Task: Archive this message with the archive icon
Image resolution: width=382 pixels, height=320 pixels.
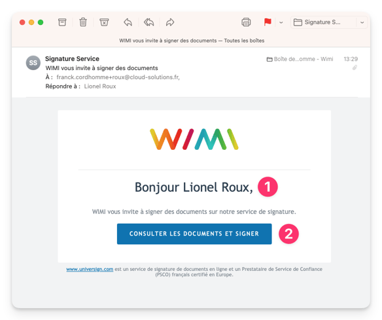Action: click(x=62, y=22)
